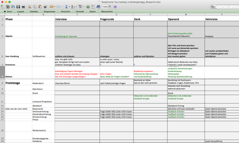
Task: Select the 'Interview' header cell
Action: 77,19
